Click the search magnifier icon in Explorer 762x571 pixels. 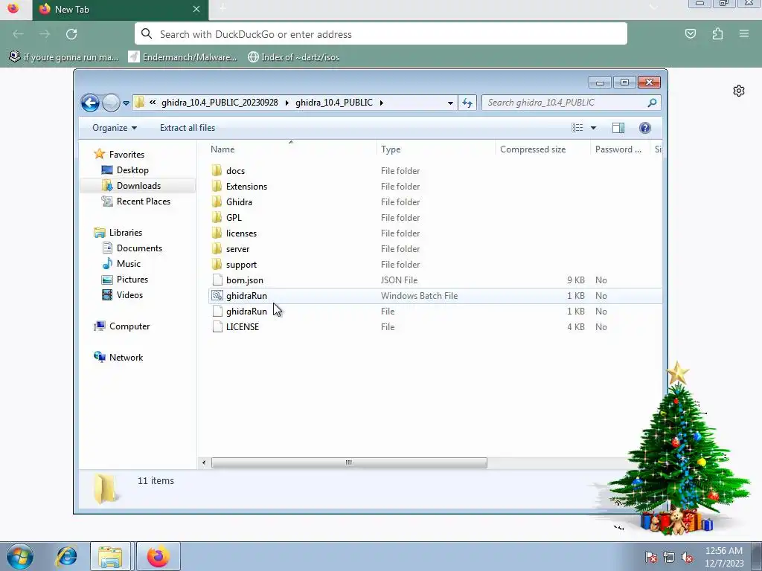coord(652,103)
